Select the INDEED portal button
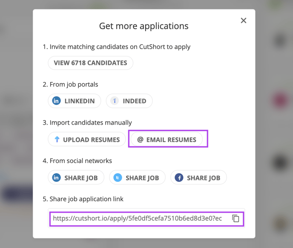Screen dimensions: 293x248 [x=129, y=101]
